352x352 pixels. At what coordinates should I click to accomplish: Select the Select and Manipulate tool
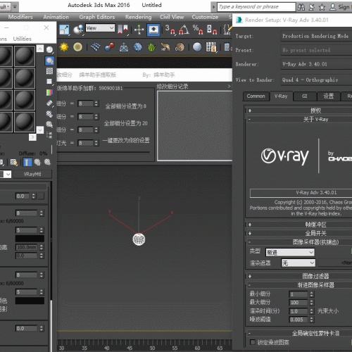coord(139,30)
